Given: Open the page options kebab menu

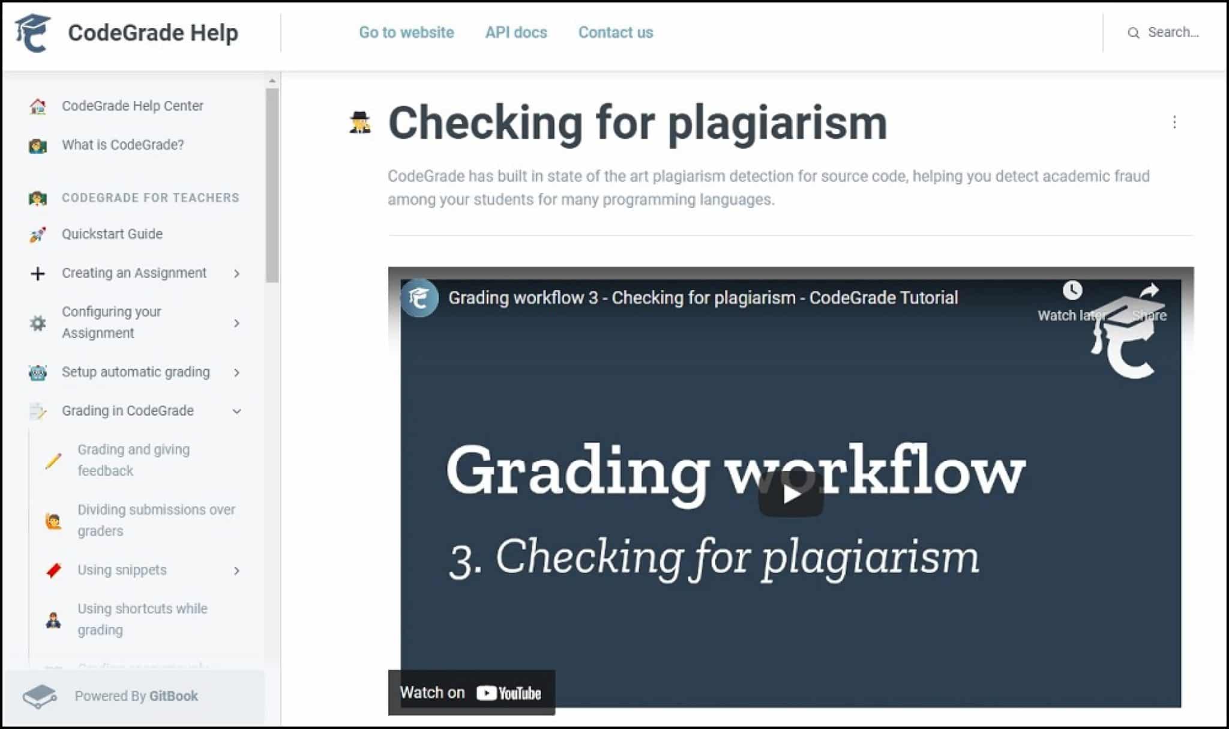Looking at the screenshot, I should coord(1174,122).
